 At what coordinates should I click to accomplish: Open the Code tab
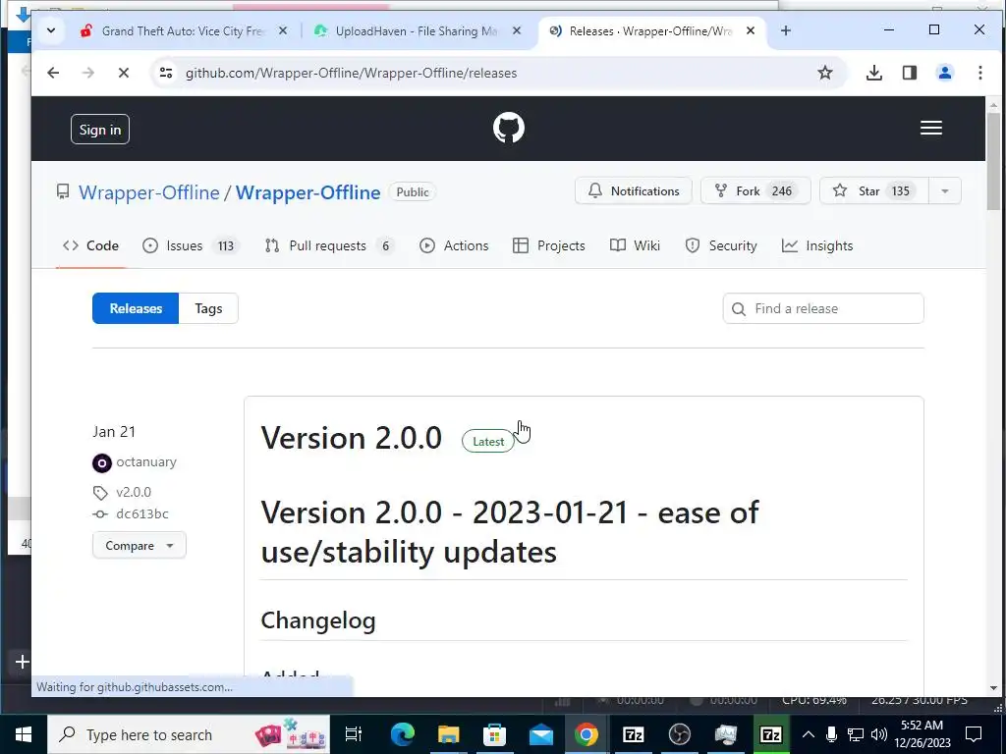point(90,245)
